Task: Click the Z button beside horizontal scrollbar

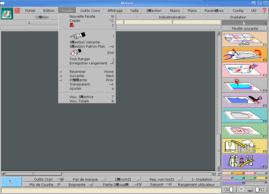Action: click(x=219, y=174)
